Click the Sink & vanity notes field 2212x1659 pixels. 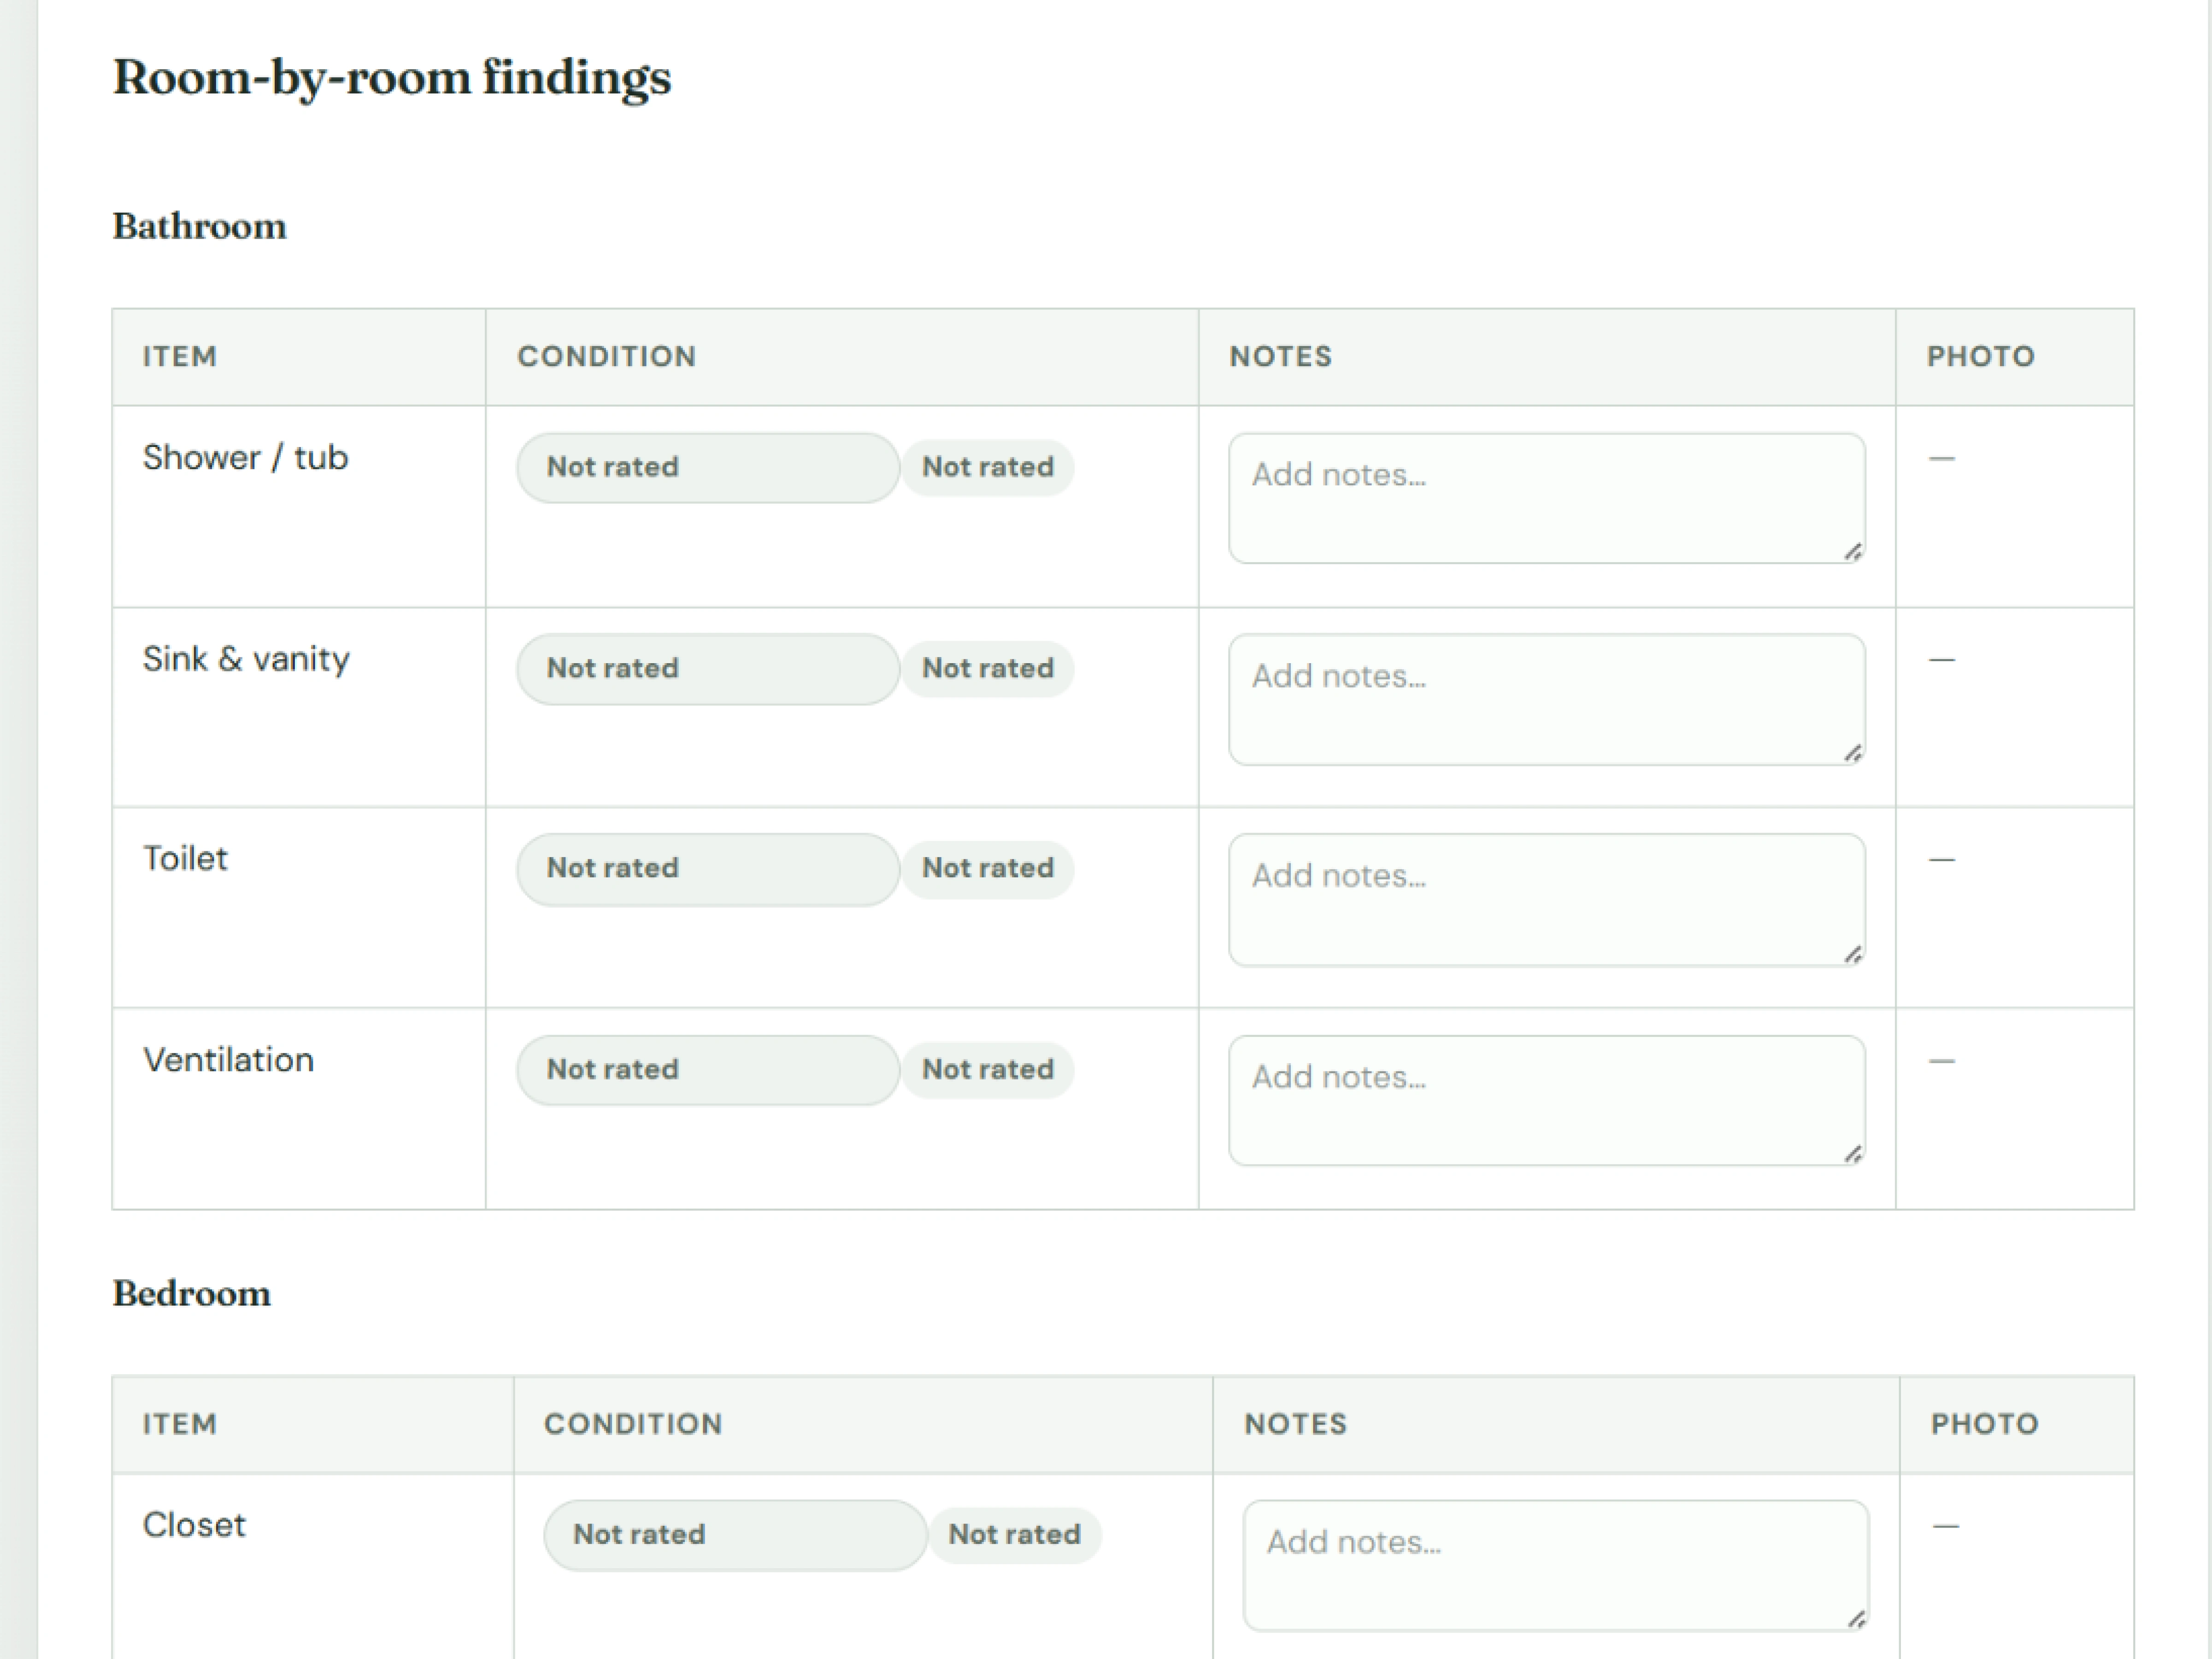[x=1547, y=699]
